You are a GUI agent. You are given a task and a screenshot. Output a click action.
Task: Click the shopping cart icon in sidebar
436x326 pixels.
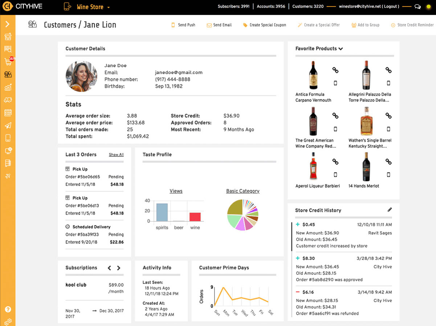[8, 62]
